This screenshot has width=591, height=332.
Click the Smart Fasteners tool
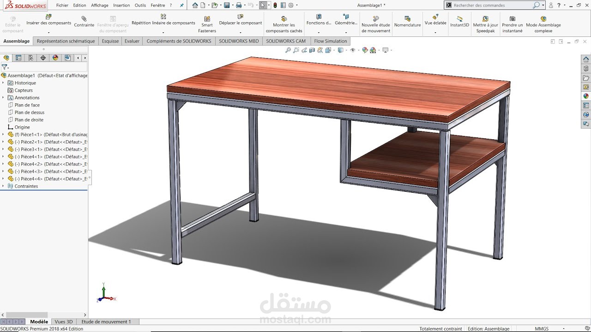pyautogui.click(x=207, y=24)
